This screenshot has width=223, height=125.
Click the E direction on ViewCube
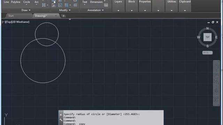click(216, 37)
